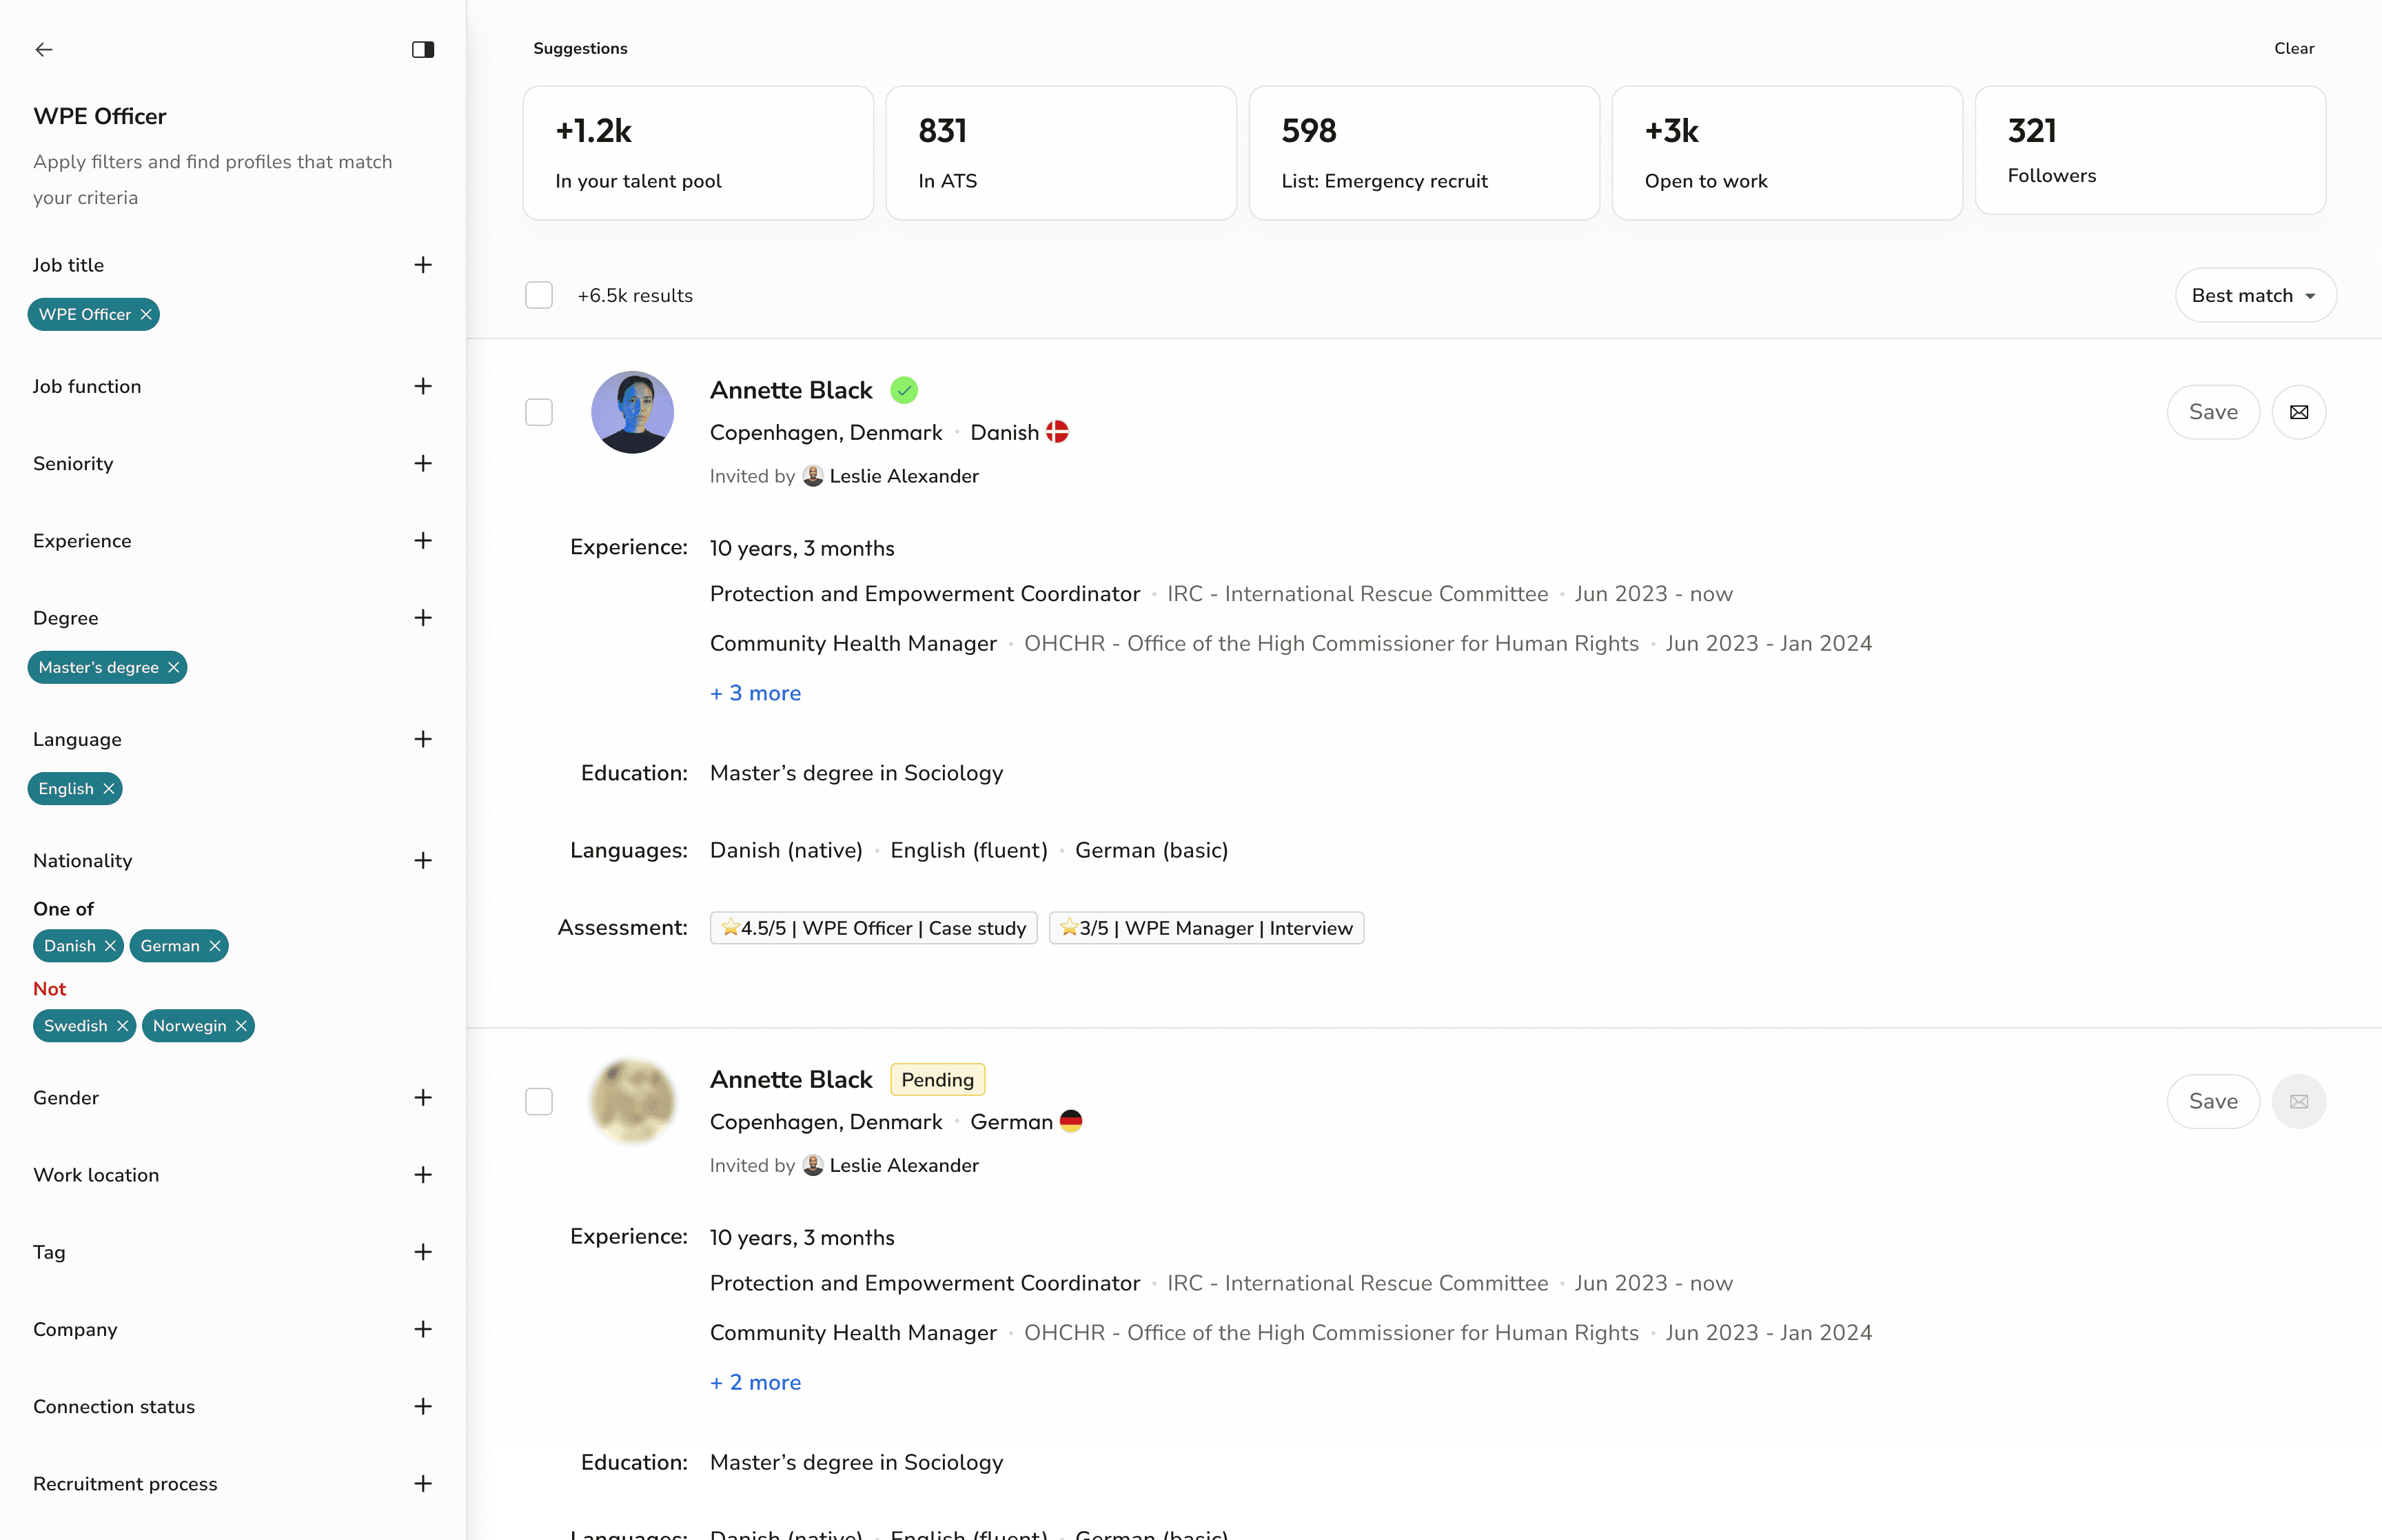Viewport: 2382px width, 1540px height.
Task: Expand the + 2 more experiences
Action: [x=755, y=1382]
